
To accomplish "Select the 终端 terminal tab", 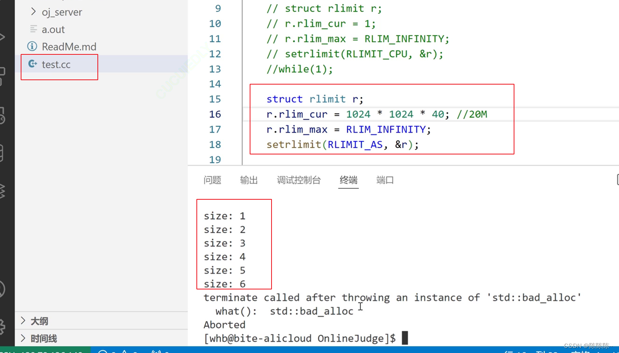I will 348,180.
